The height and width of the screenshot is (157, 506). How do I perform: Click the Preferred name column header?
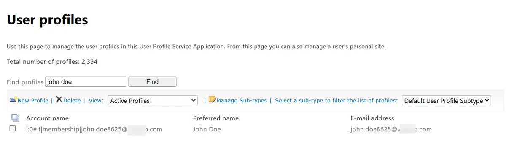coord(216,118)
